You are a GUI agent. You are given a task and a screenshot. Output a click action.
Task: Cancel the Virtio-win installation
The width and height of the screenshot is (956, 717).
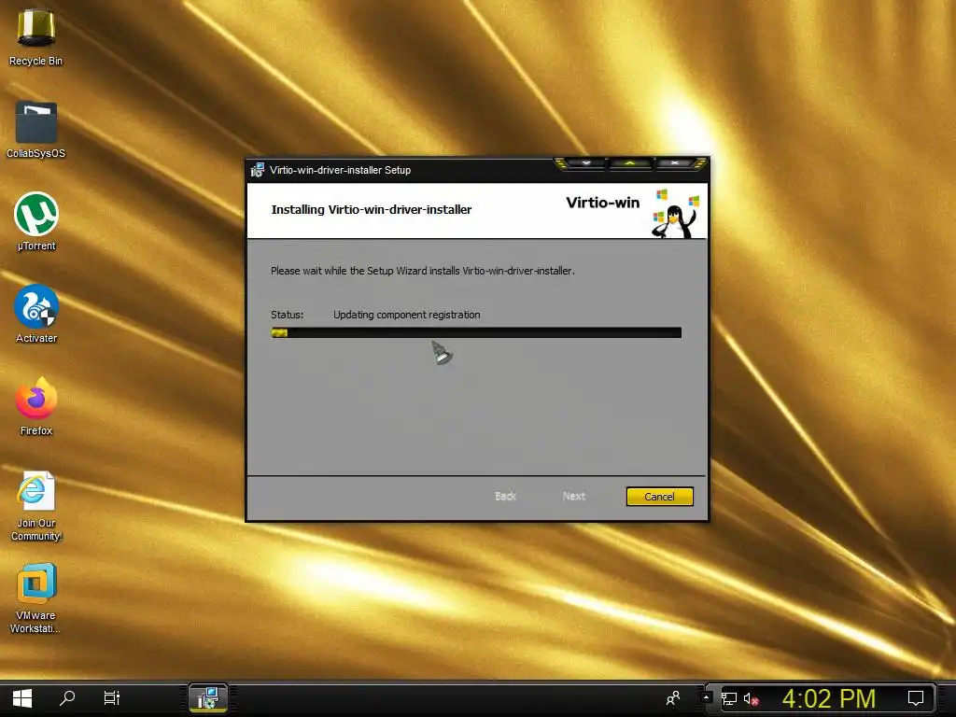(660, 497)
